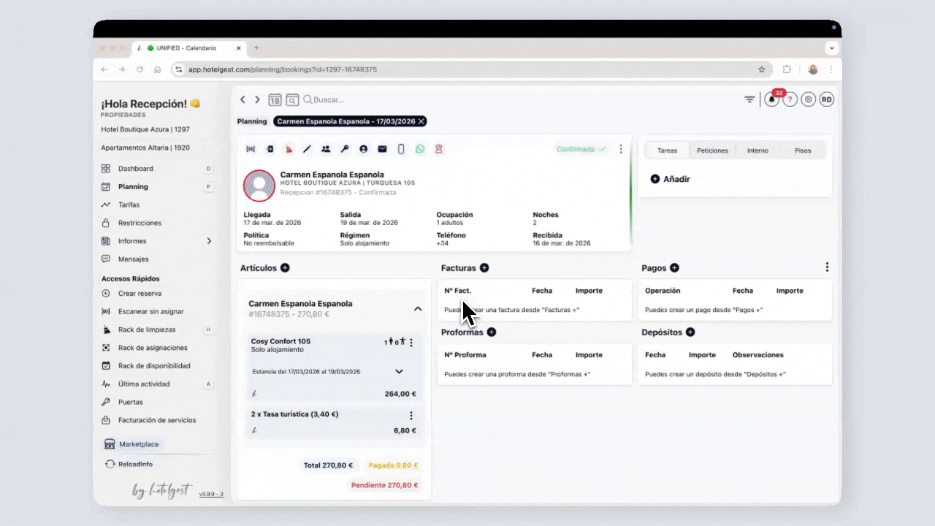Switch to the Pisos tab
Image resolution: width=935 pixels, height=526 pixels.
802,150
